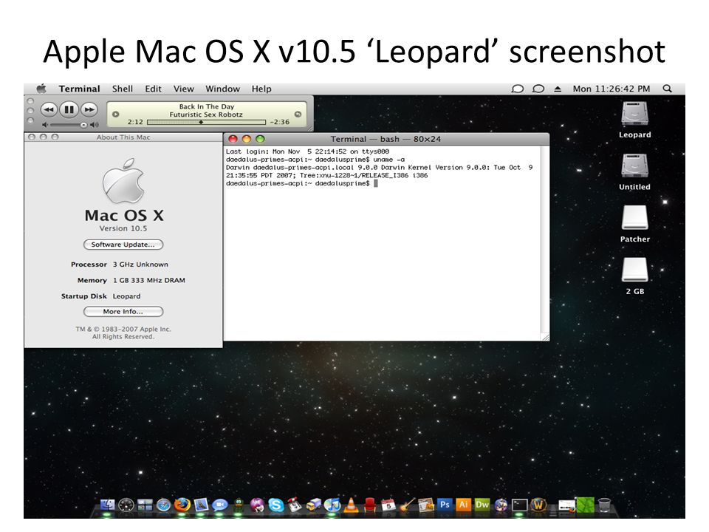Select the Untitled drive on the desktop
The width and height of the screenshot is (709, 532).
point(635,171)
